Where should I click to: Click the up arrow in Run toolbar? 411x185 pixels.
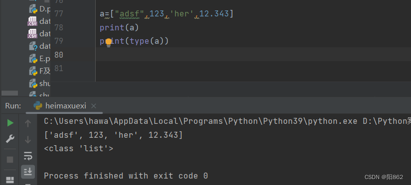28,123
